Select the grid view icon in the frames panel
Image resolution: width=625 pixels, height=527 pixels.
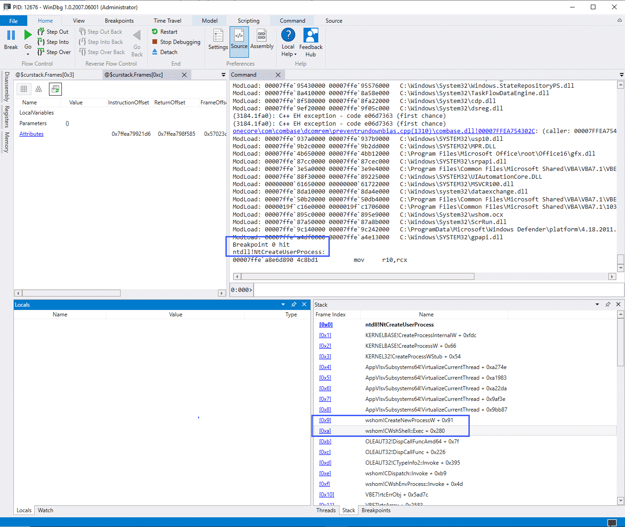tap(23, 89)
